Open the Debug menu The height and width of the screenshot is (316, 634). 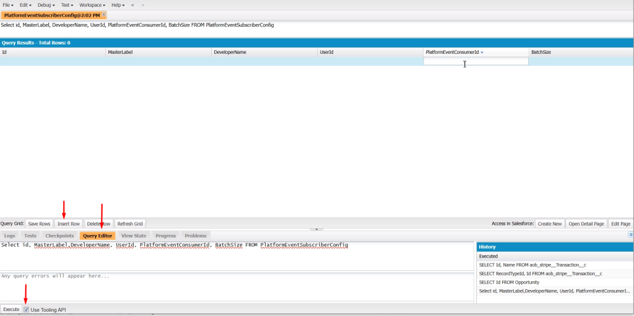pos(46,5)
